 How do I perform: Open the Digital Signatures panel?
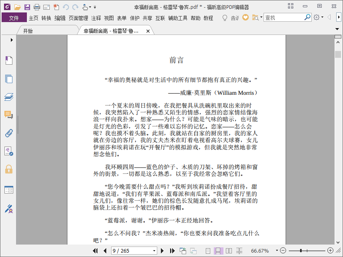[x=9, y=151]
